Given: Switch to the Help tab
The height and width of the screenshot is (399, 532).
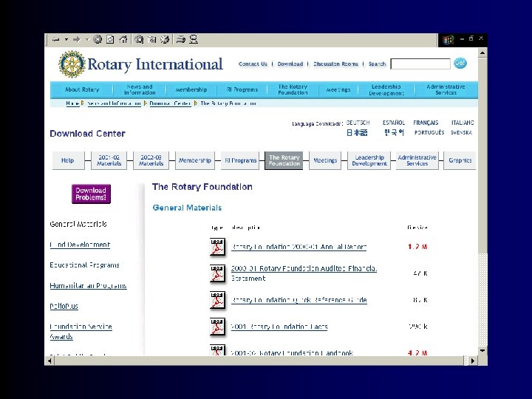Looking at the screenshot, I should (x=68, y=160).
